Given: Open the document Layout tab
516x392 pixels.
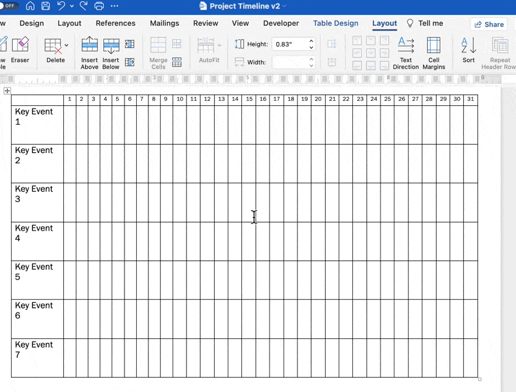Looking at the screenshot, I should 70,23.
